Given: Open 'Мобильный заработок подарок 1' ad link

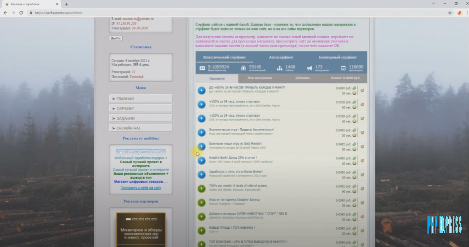Looking at the screenshot, I should coord(141,158).
